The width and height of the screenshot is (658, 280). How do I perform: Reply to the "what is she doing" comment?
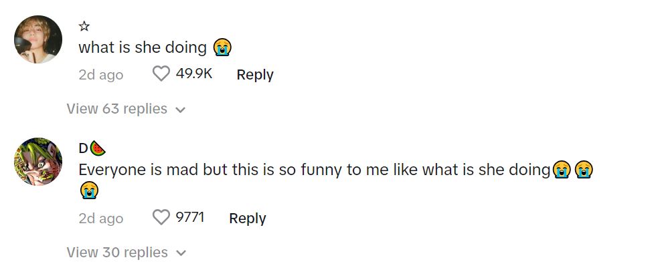[254, 75]
